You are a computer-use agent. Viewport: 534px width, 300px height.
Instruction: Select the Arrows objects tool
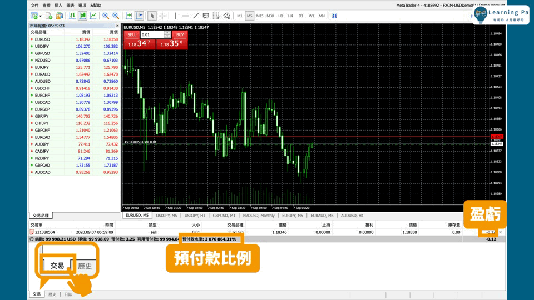(227, 16)
